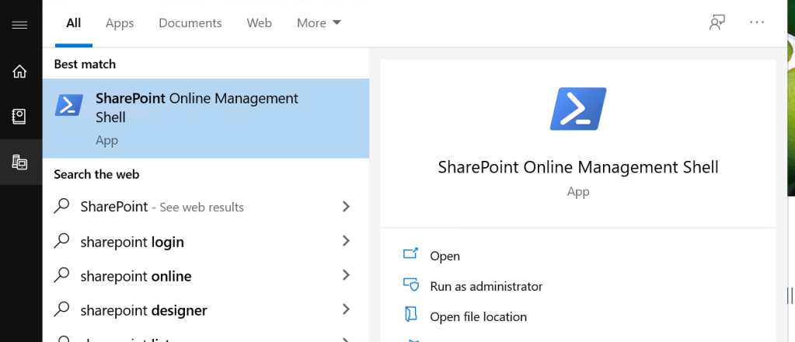The height and width of the screenshot is (342, 795).
Task: Select the devices icon in left sidebar
Action: point(20,162)
